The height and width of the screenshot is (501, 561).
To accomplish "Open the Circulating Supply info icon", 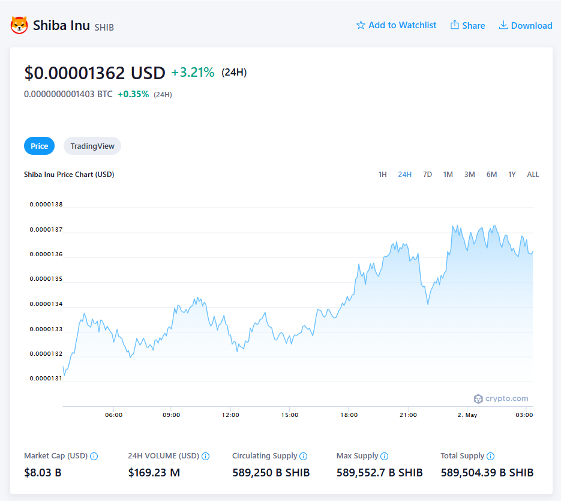I will coord(304,456).
